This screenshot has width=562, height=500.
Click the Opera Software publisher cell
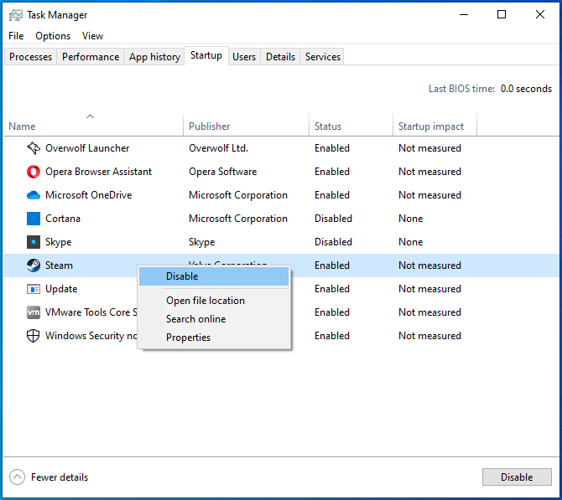pyautogui.click(x=222, y=172)
